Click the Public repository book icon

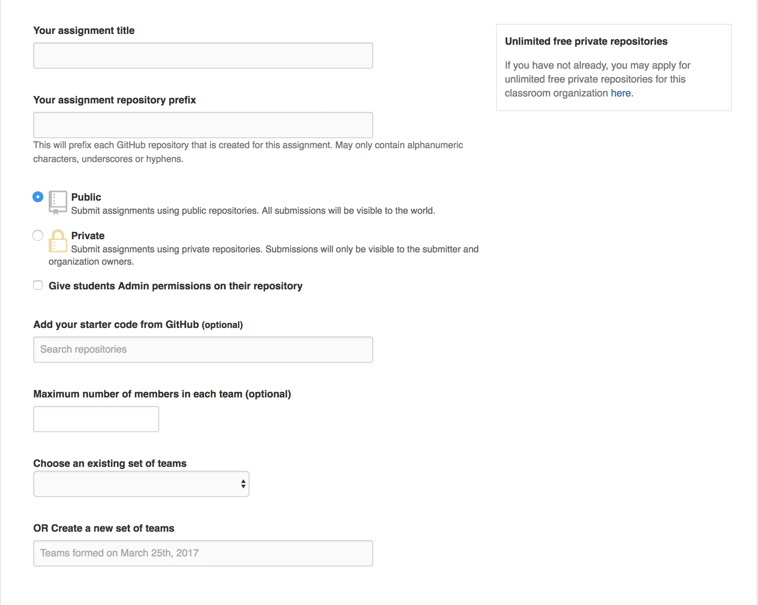(58, 202)
